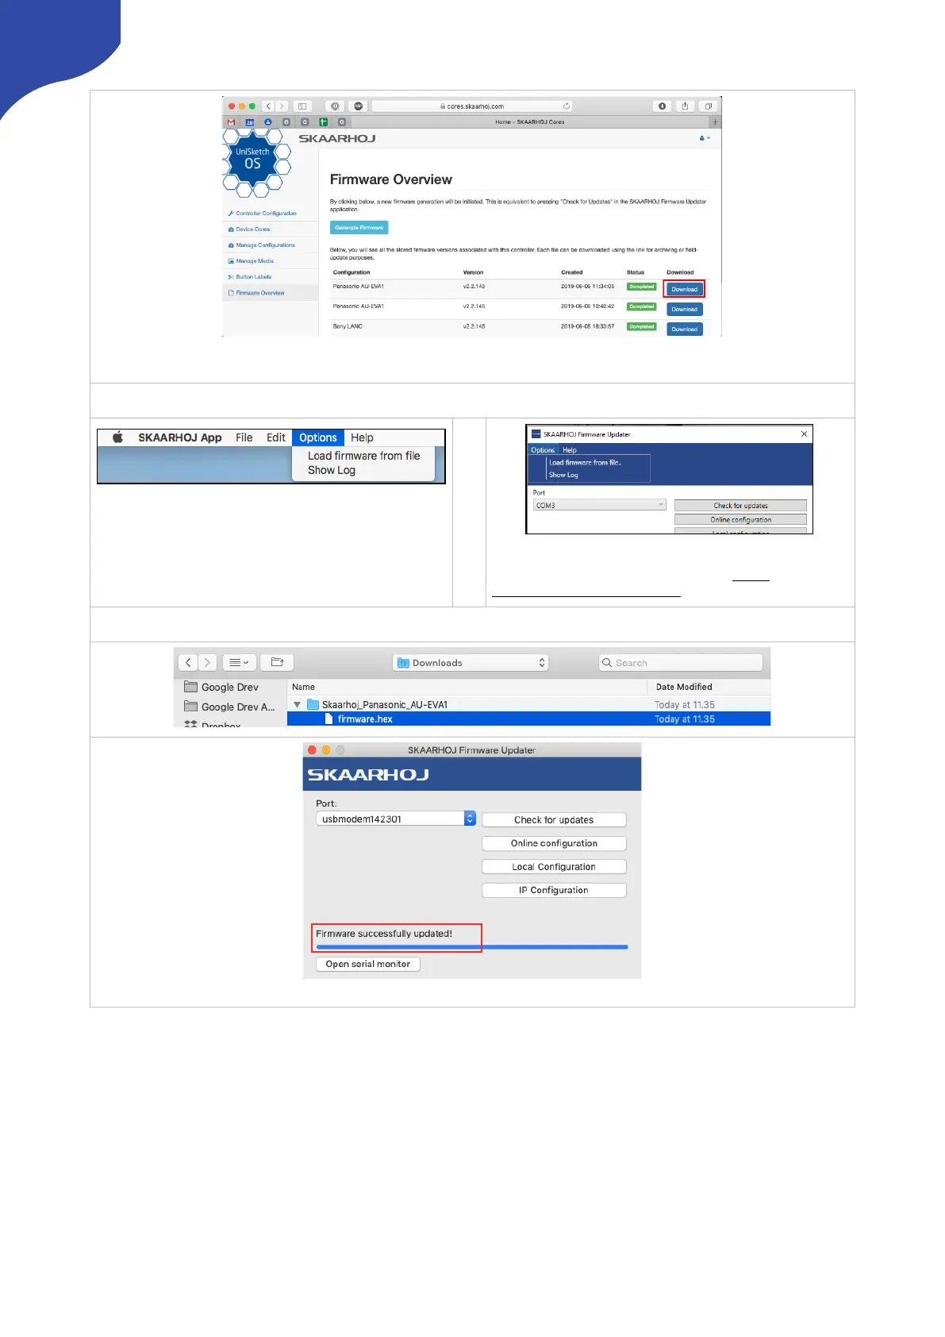Click the Safari downloads icon

663,106
